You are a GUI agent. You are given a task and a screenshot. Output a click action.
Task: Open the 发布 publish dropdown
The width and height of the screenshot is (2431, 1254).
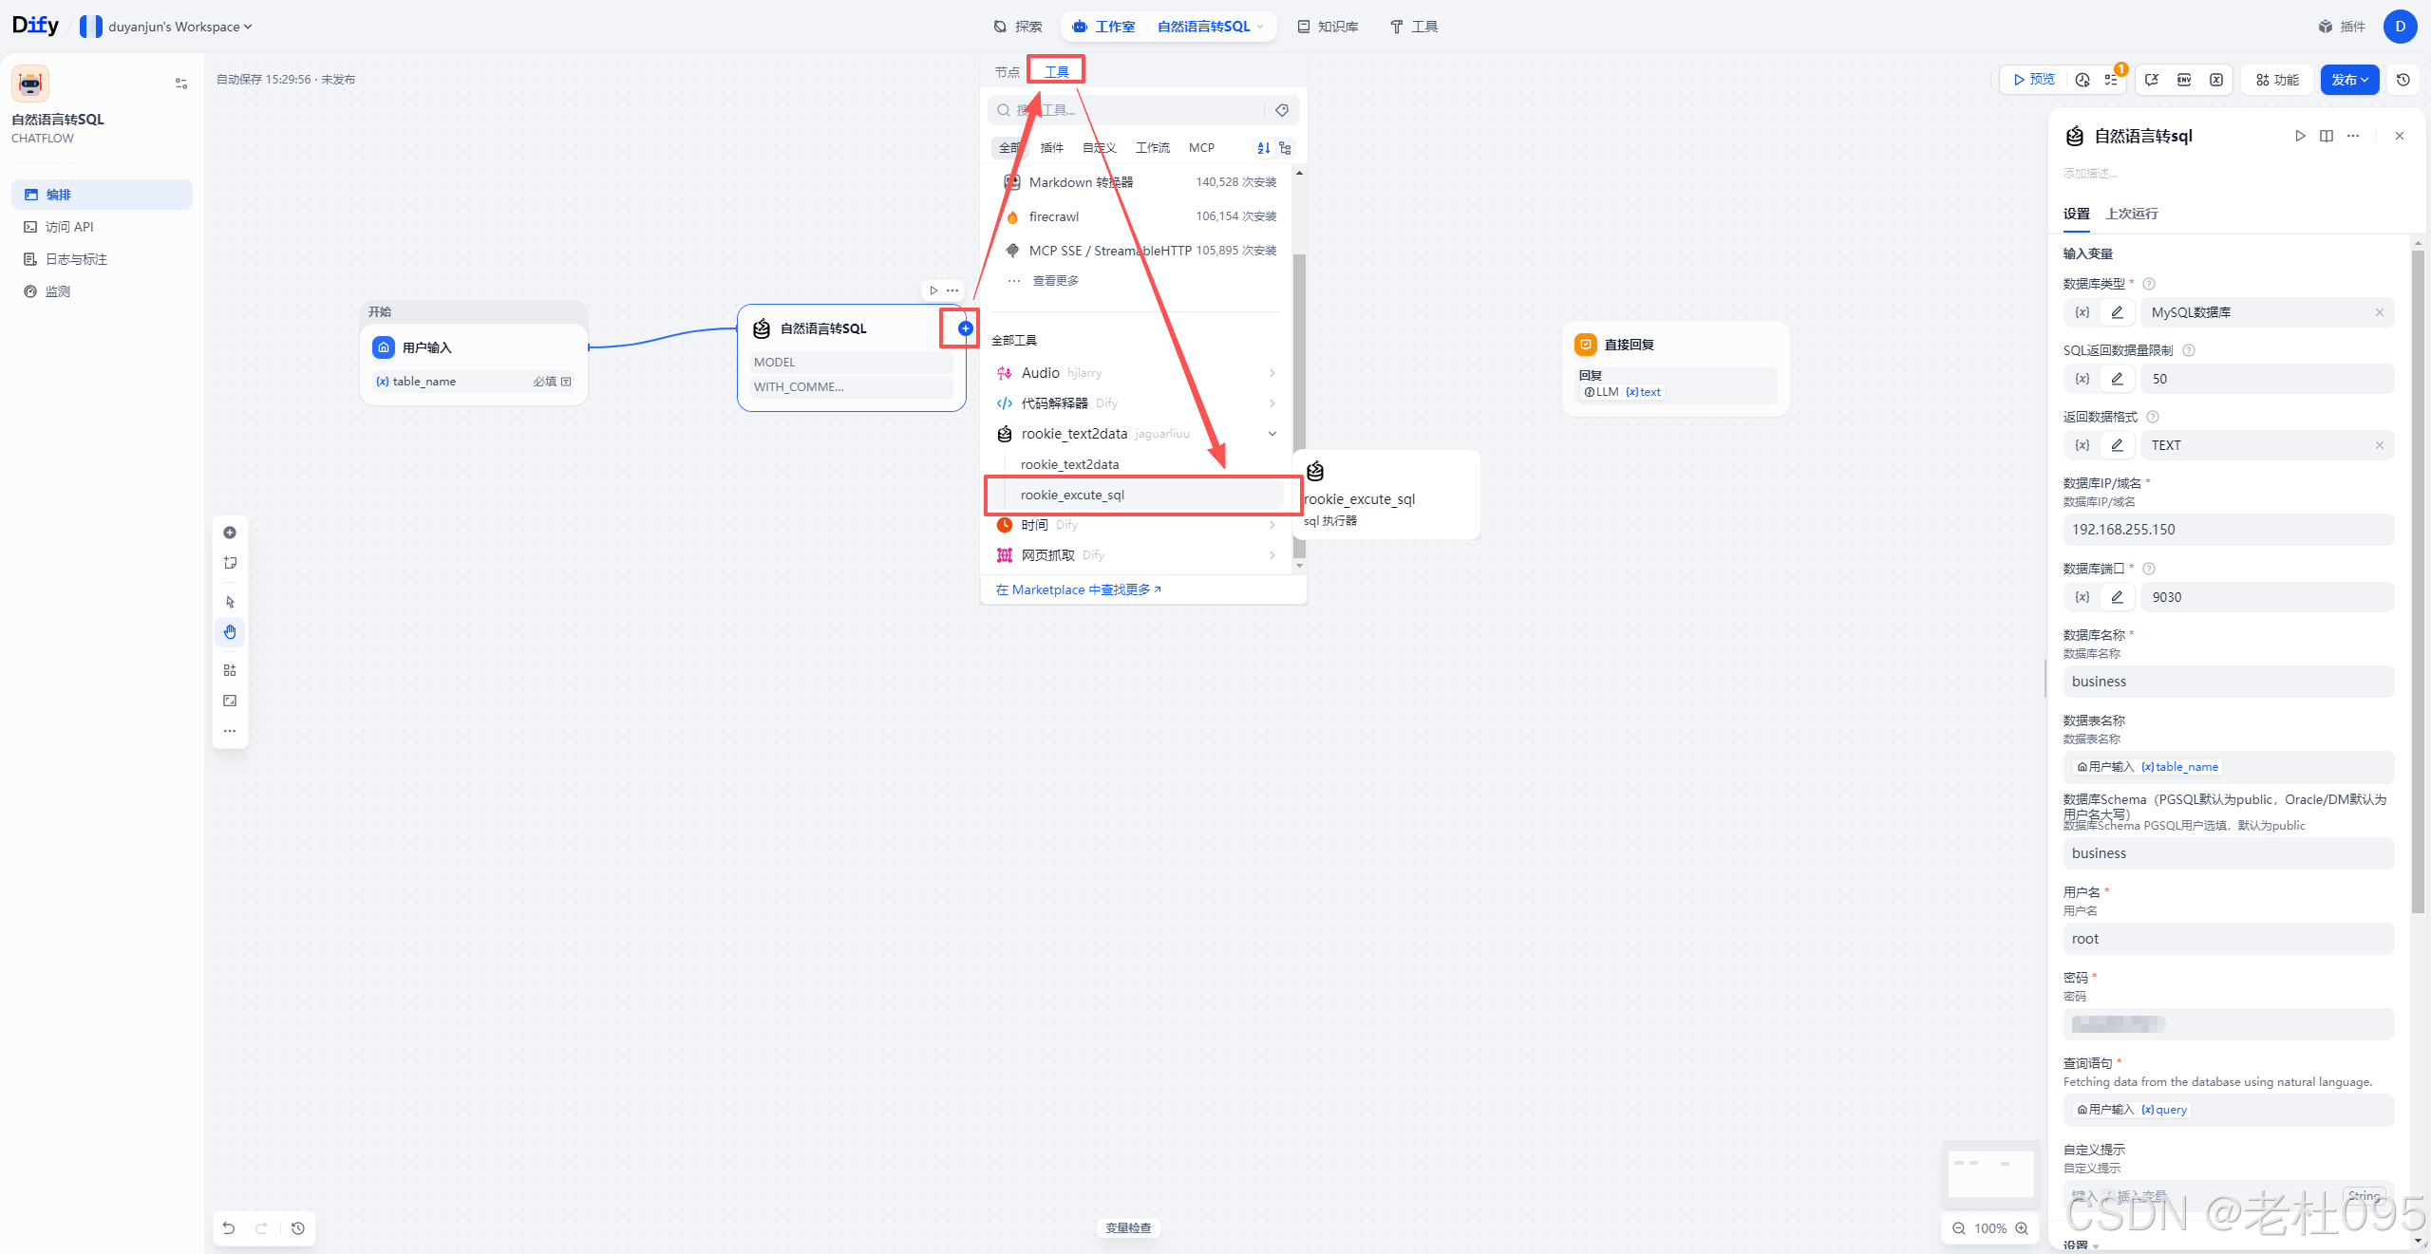click(x=2349, y=80)
